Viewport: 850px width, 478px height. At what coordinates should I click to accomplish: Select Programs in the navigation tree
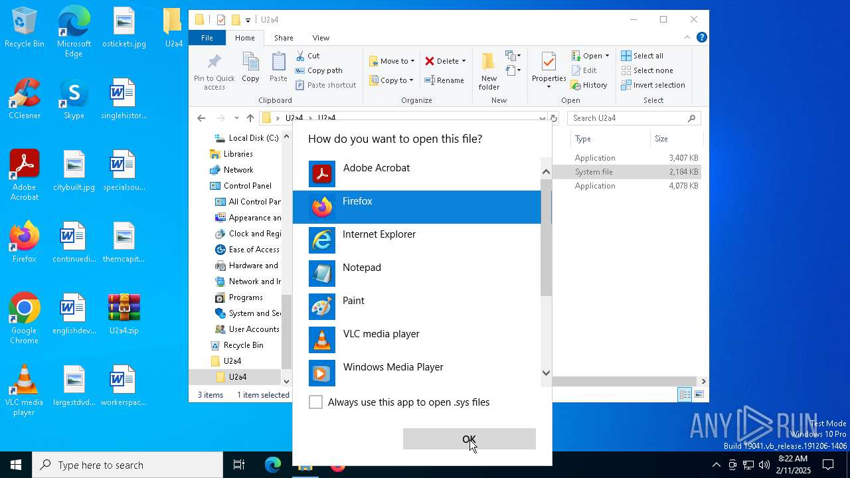(x=246, y=297)
